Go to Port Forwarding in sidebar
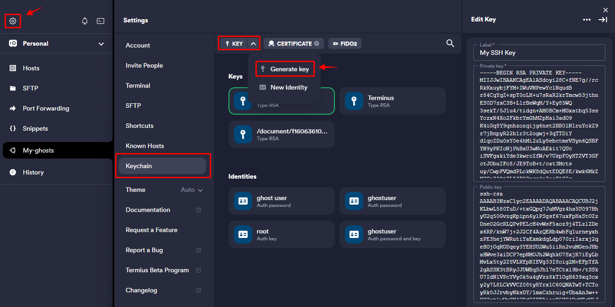The height and width of the screenshot is (307, 615). click(46, 108)
